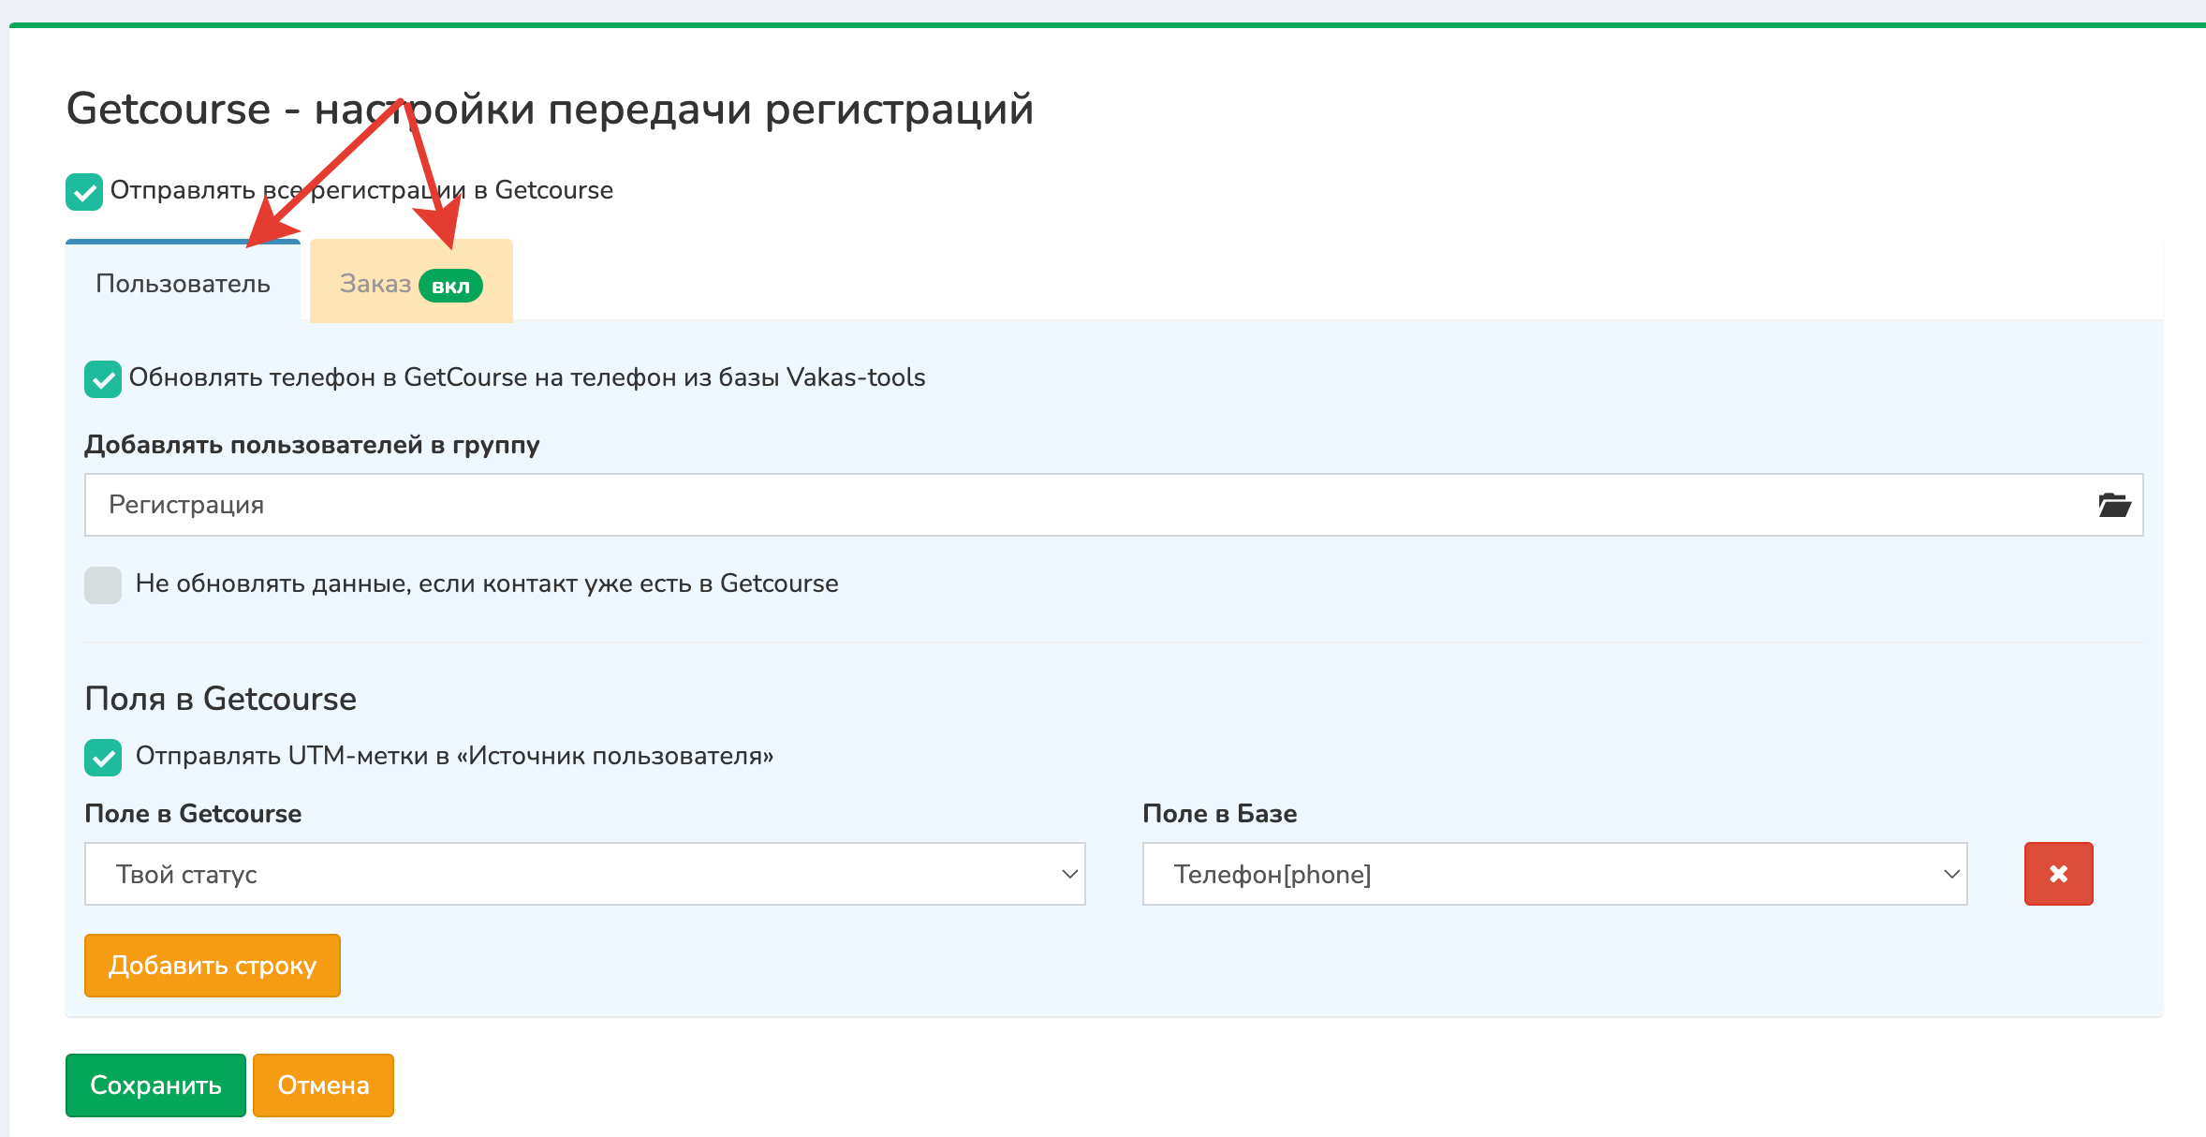Click chevron arrow of Поле в Getcourse select
Screen dimensions: 2206x1137
[x=1069, y=874]
